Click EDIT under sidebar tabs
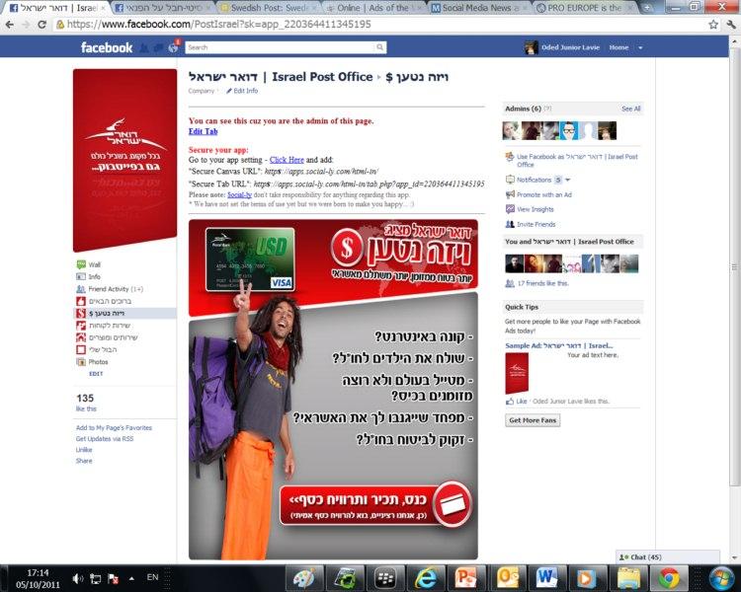 pos(96,373)
